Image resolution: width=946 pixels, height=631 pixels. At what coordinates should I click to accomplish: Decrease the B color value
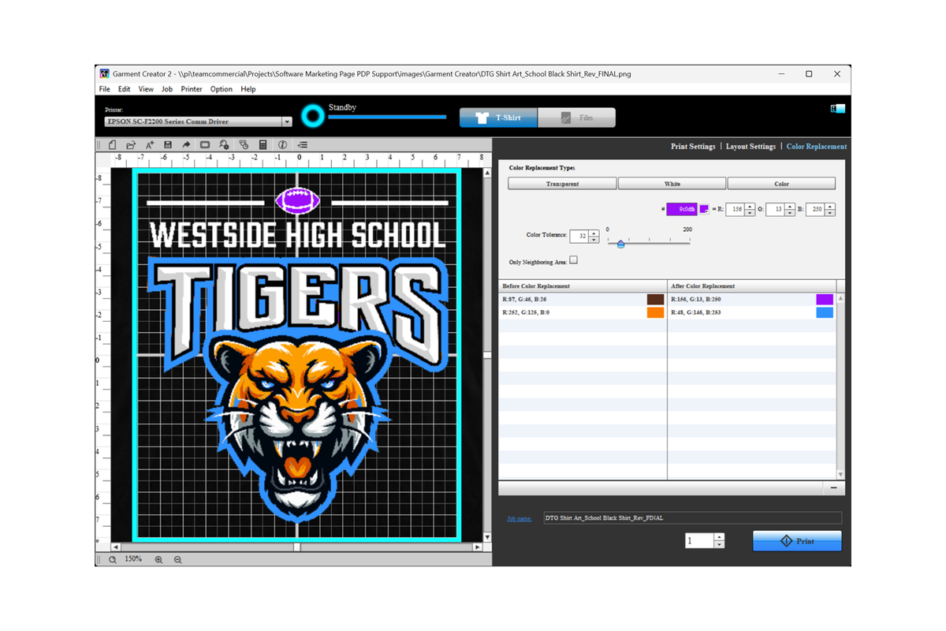click(830, 213)
